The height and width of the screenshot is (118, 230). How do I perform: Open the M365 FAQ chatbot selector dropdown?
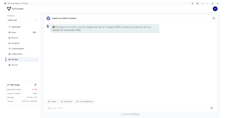point(22,20)
